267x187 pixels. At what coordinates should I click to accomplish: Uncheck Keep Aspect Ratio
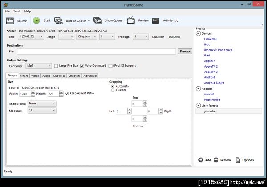(67, 93)
